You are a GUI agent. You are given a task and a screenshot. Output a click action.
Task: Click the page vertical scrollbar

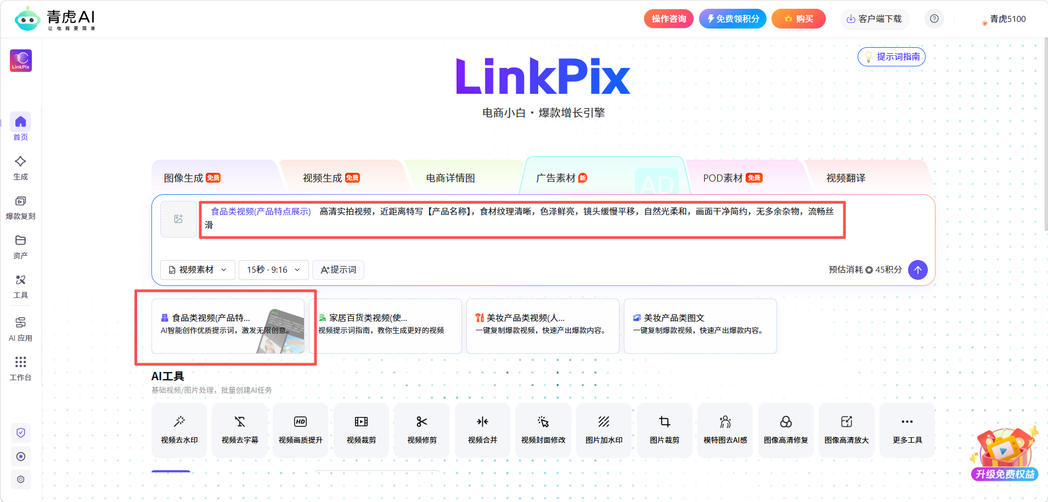coord(1045,134)
